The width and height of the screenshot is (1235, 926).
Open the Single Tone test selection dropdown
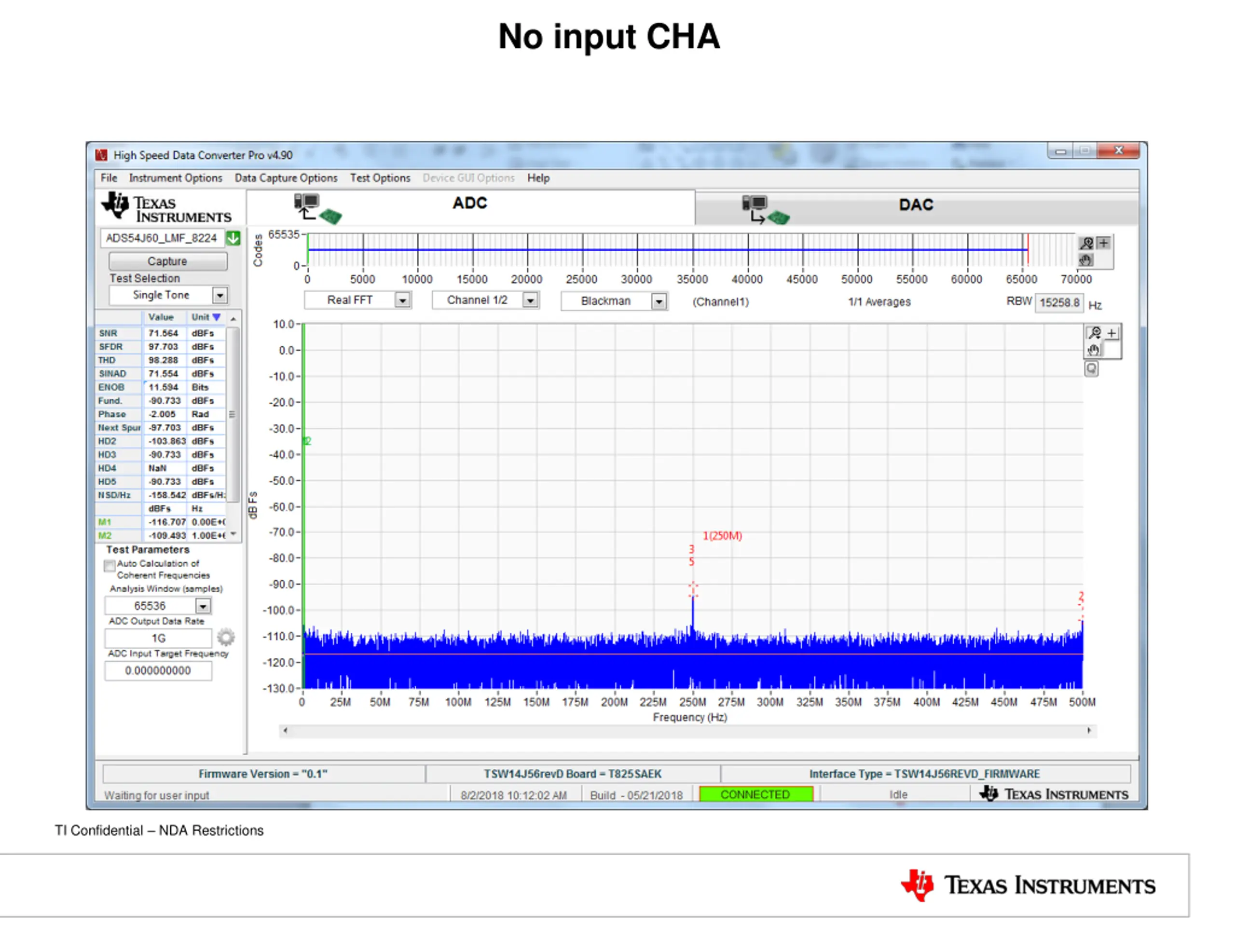(x=220, y=295)
